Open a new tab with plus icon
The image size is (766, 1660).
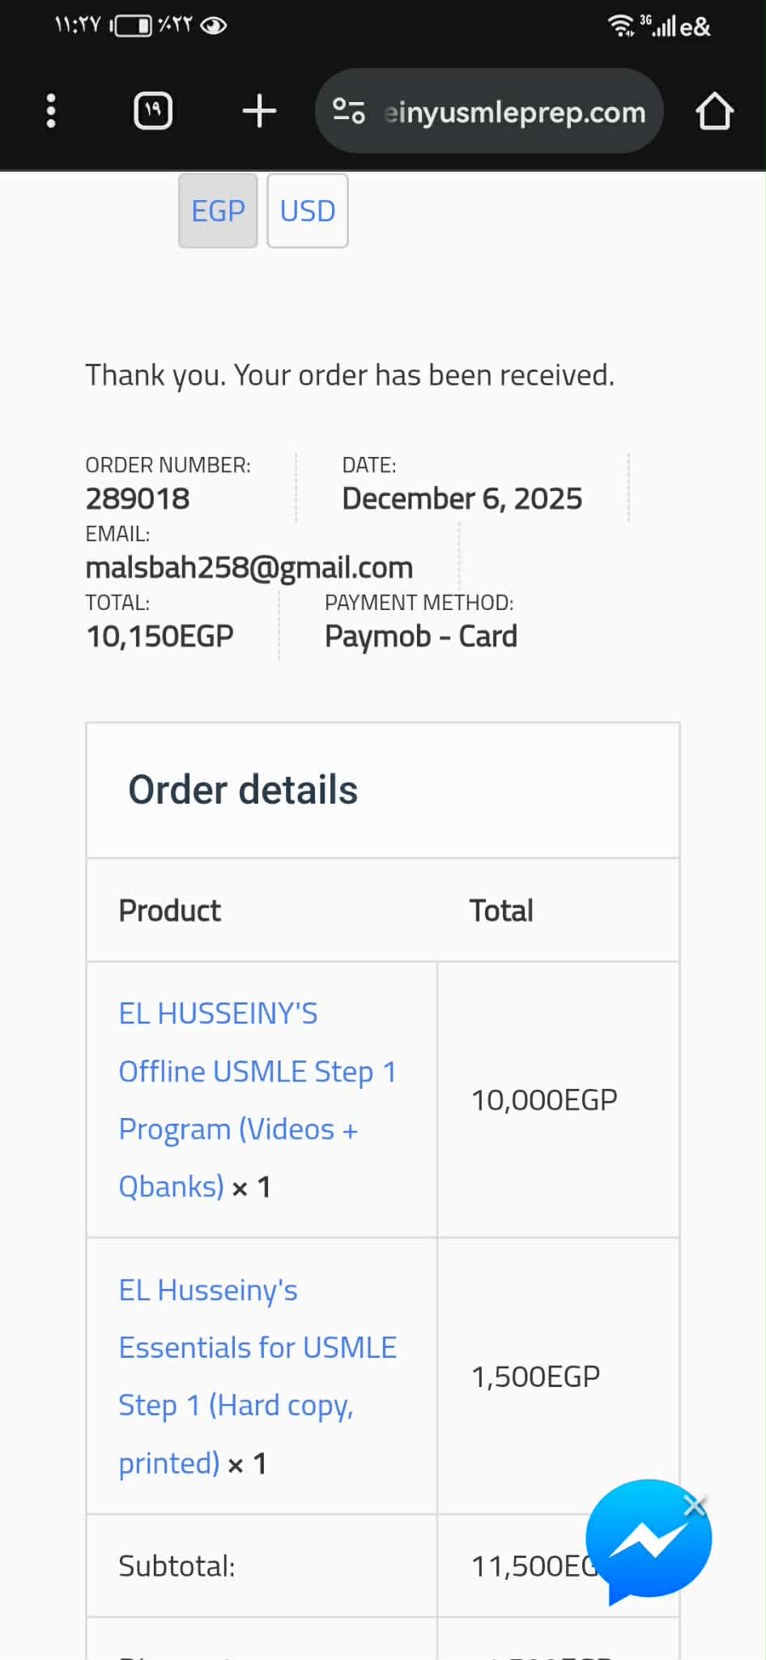[x=259, y=111]
